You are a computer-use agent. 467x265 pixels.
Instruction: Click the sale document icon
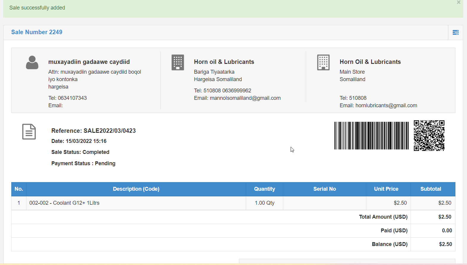29,132
